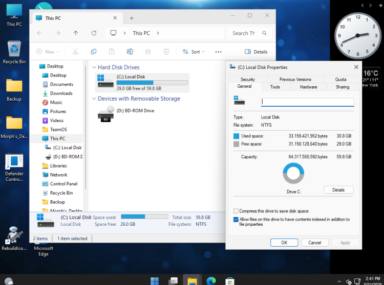Click the analog clock widget
This screenshot has height=285, width=384.
tap(358, 36)
